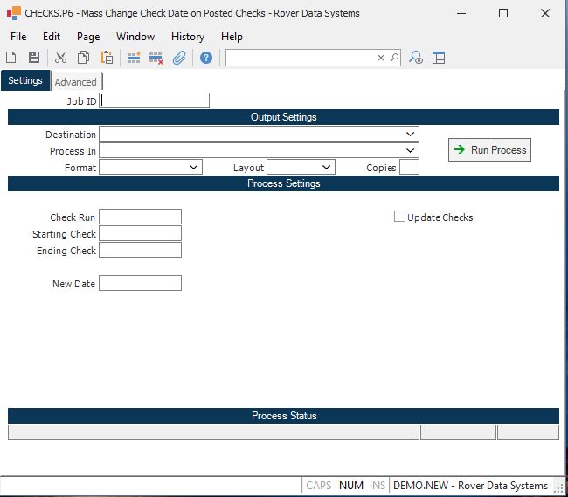Expand the Format dropdown list
Viewport: 568px width, 497px height.
[x=193, y=167]
